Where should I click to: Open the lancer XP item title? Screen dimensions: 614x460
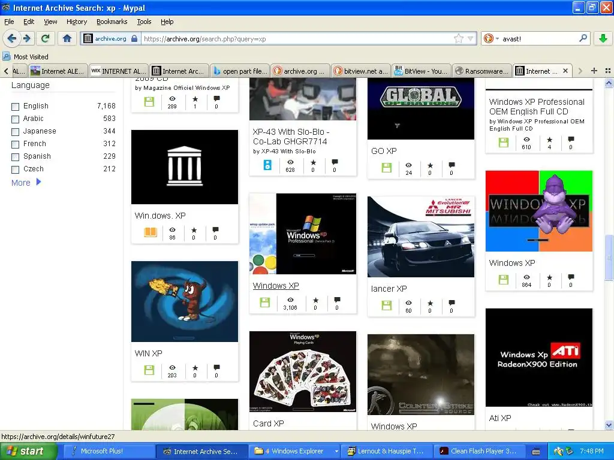pyautogui.click(x=389, y=289)
